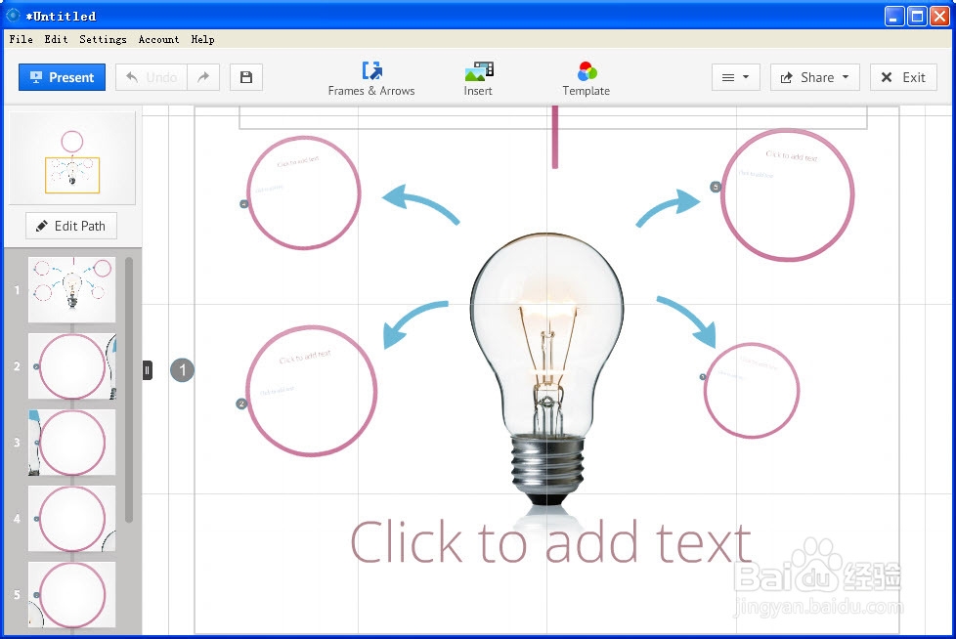This screenshot has width=956, height=639.
Task: Select the upper-left pink circle frame
Action: (304, 192)
